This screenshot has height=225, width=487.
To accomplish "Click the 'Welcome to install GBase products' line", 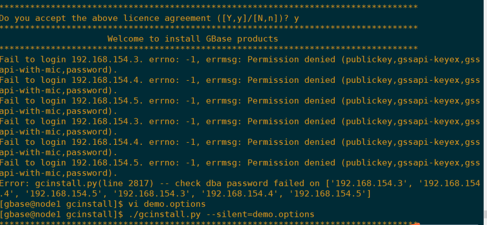I will tap(193, 39).
